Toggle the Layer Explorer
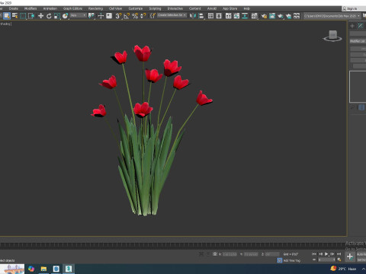The image size is (366, 274). pyautogui.click(x=219, y=16)
